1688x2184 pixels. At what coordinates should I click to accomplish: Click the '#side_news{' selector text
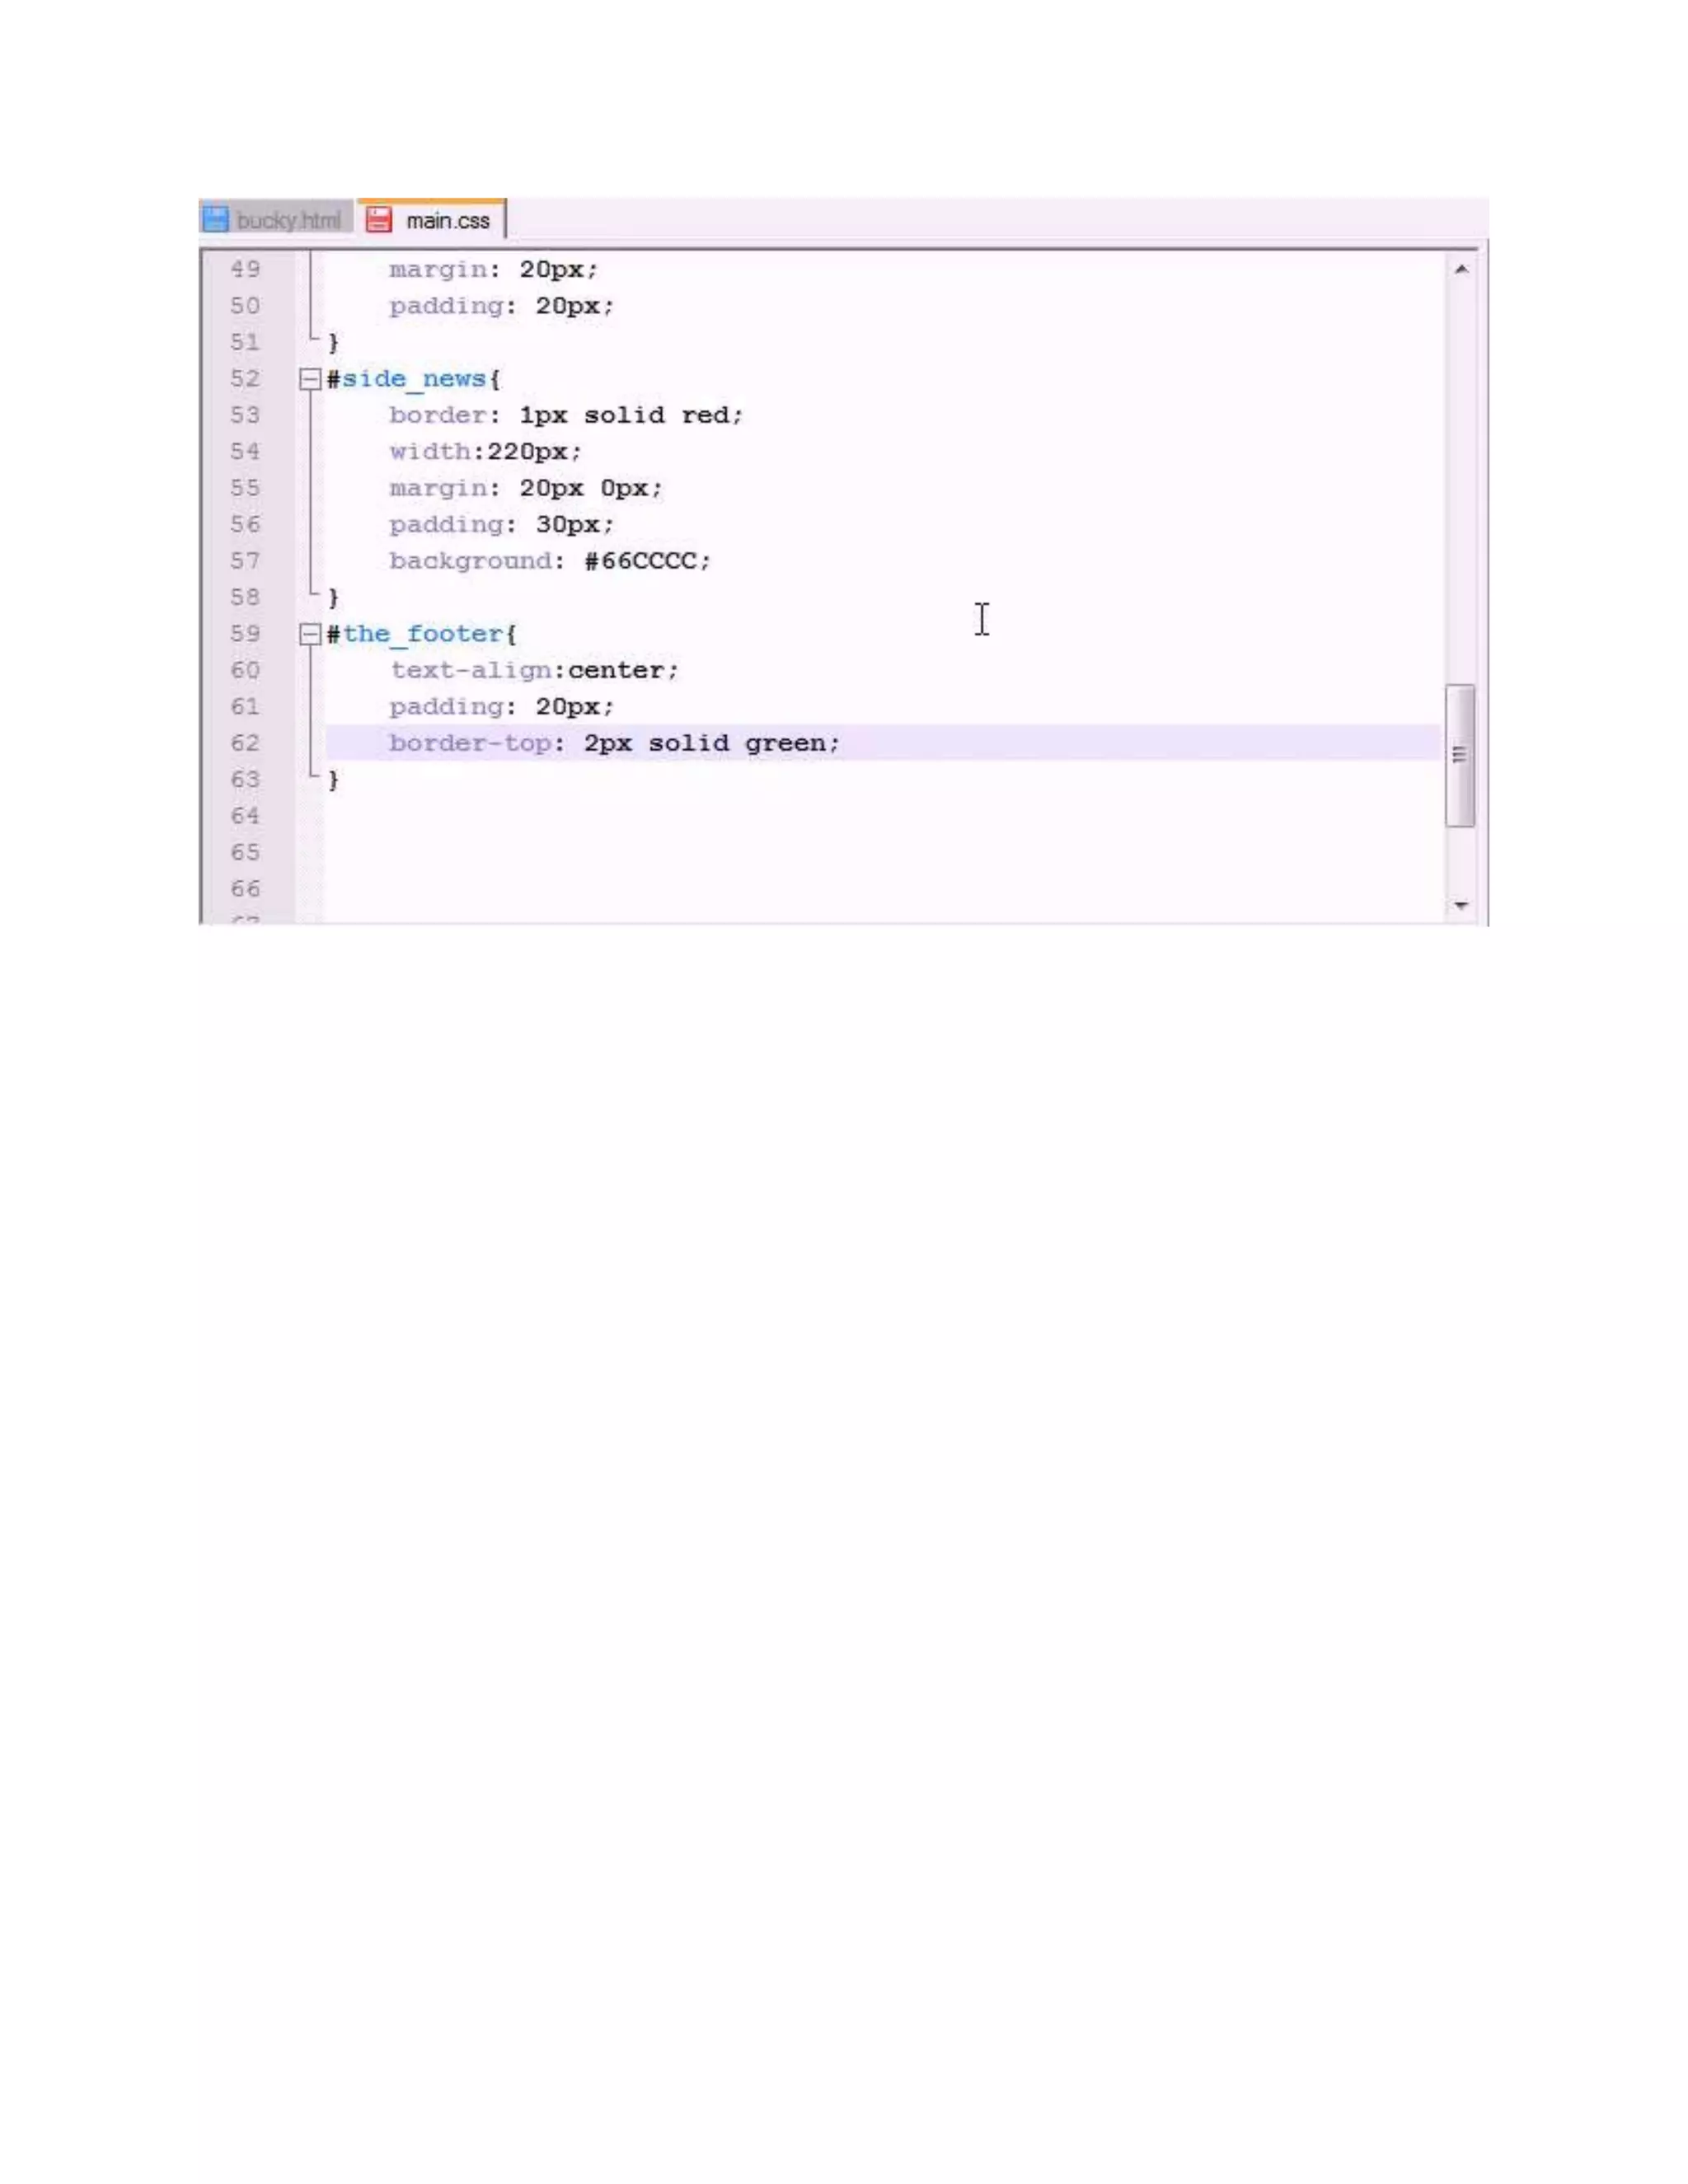(x=413, y=379)
